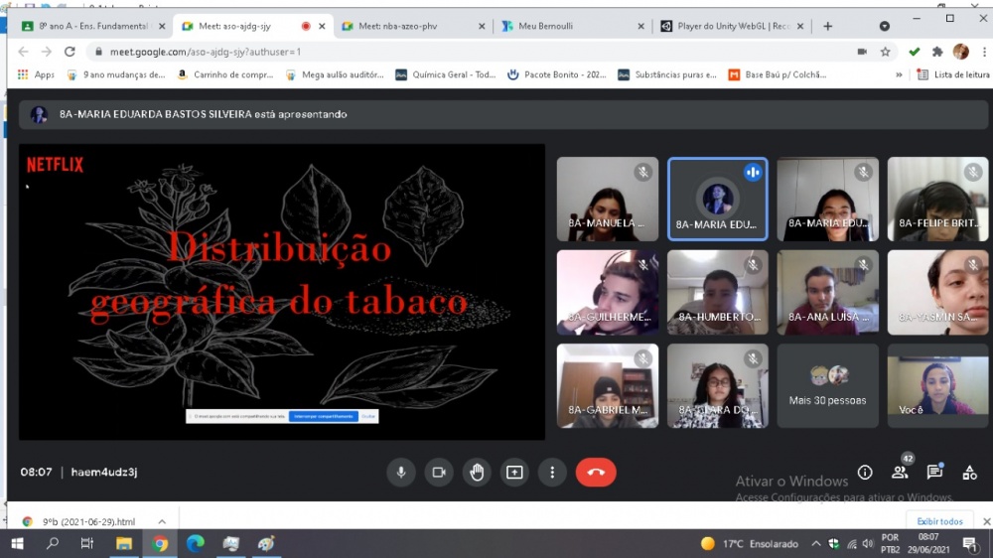Open the extensions puzzle icon

937,52
